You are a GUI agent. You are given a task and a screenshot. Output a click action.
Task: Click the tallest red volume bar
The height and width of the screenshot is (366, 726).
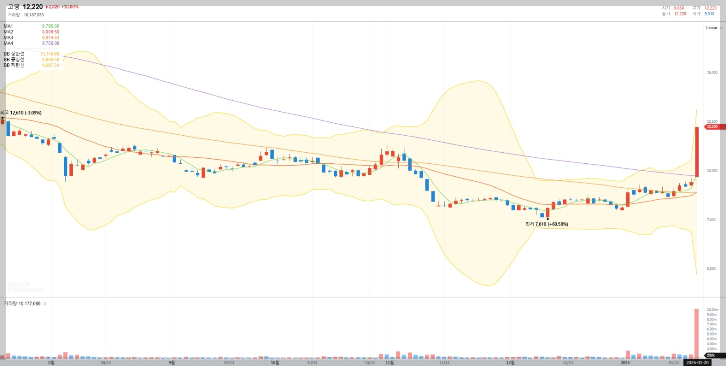pos(696,334)
